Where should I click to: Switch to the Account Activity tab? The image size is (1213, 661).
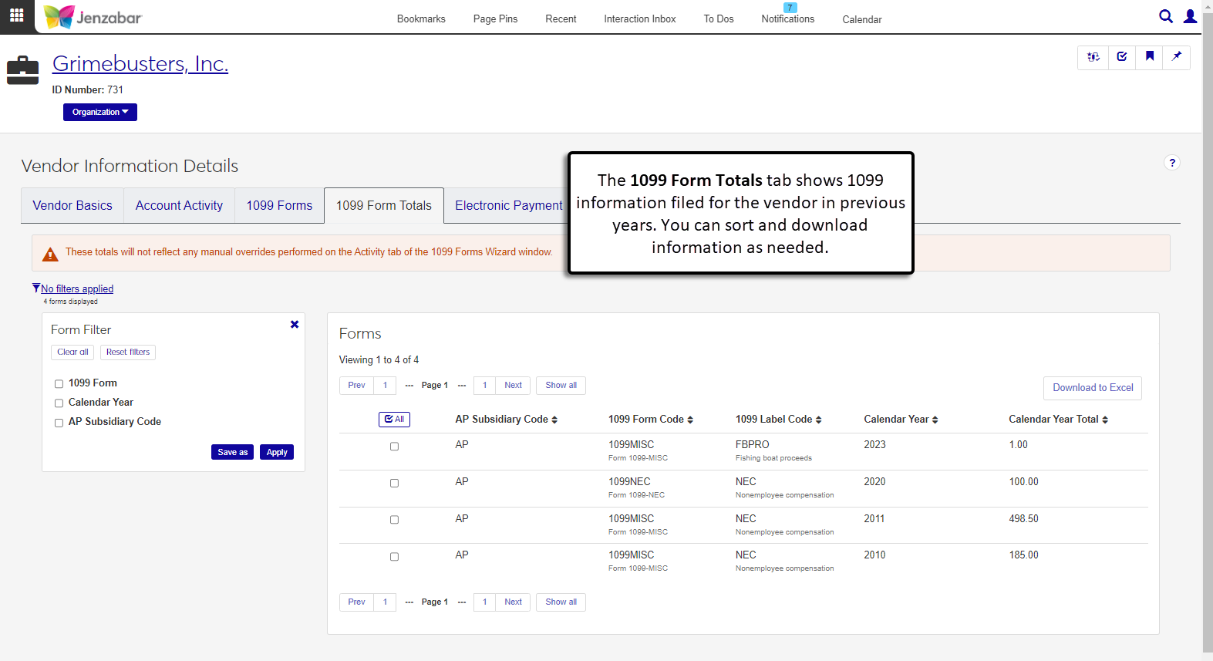[179, 206]
